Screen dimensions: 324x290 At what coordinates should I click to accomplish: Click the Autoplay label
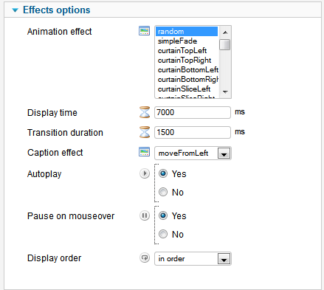[x=44, y=174]
